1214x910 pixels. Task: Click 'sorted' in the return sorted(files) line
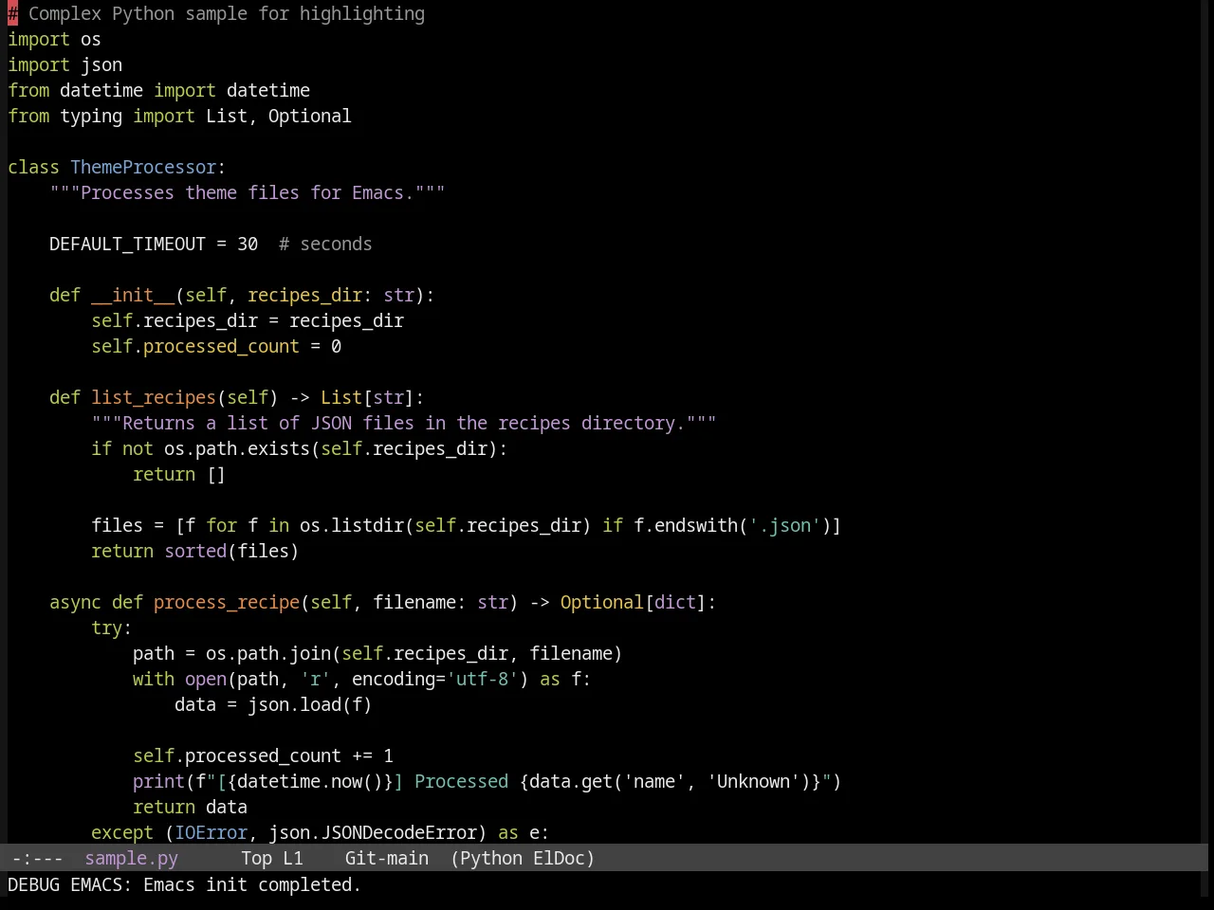click(195, 551)
